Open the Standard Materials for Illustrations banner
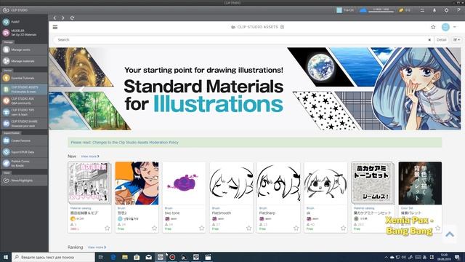 click(x=255, y=89)
